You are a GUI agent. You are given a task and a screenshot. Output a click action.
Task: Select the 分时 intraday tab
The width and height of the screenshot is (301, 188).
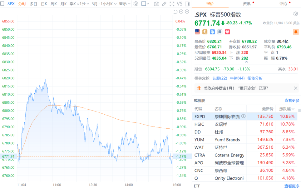(22, 4)
